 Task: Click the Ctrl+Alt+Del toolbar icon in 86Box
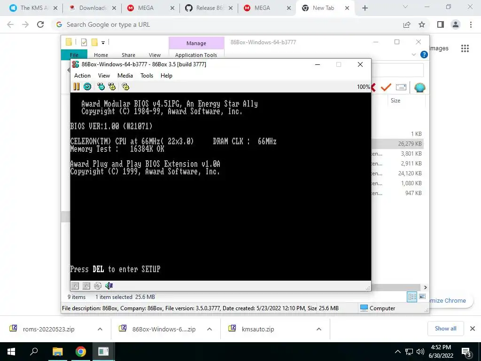point(101,86)
